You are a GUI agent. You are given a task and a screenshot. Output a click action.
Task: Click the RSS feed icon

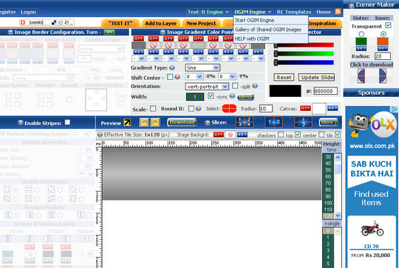tap(338, 11)
